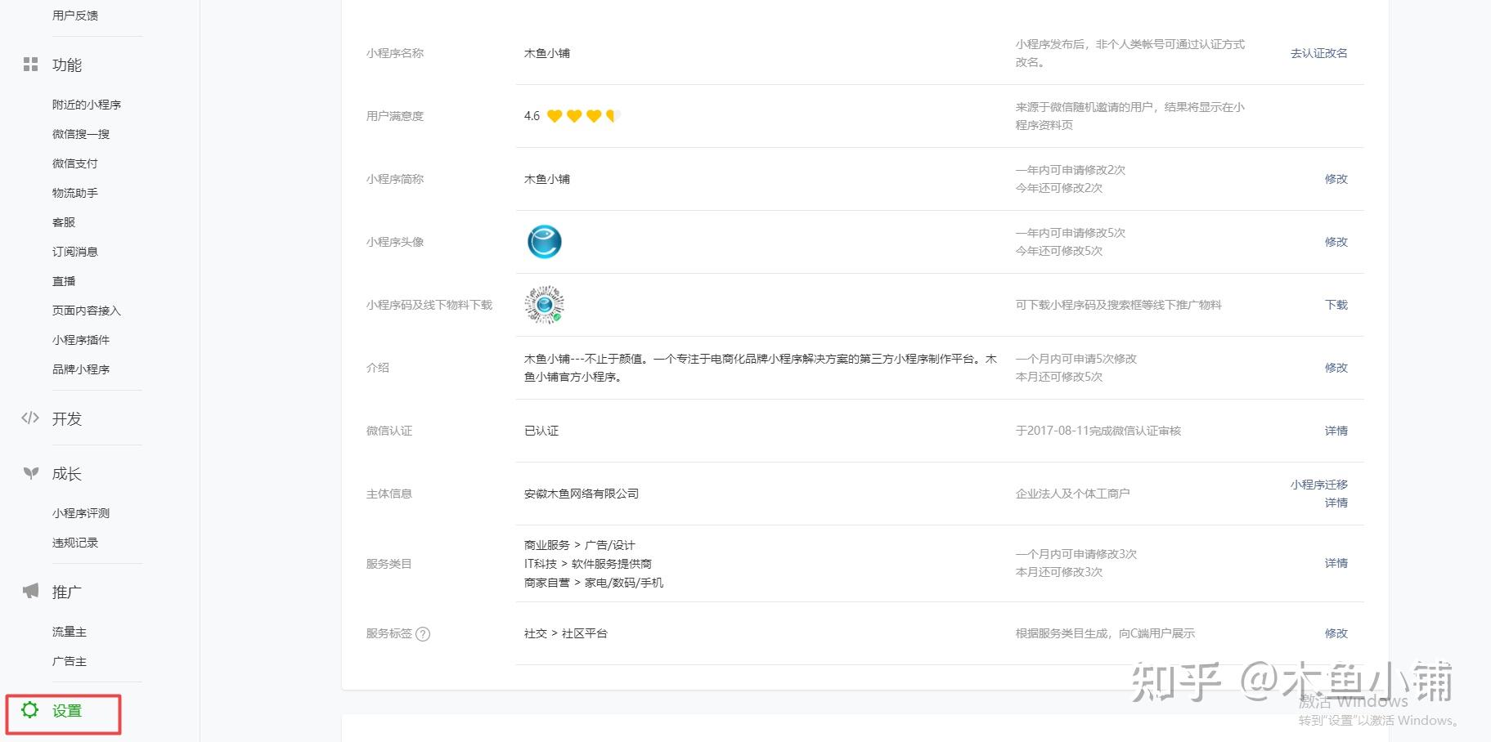Go to 直播 in the sidebar
This screenshot has height=742, width=1491.
coord(64,281)
